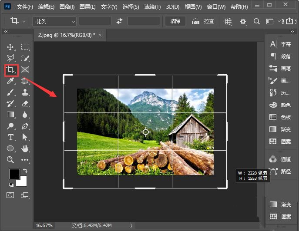Screen dimensions: 299x231
Task: Open the 窗口(W) menu
Action: 216,7
